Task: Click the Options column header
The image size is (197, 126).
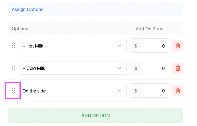Action: click(20, 29)
